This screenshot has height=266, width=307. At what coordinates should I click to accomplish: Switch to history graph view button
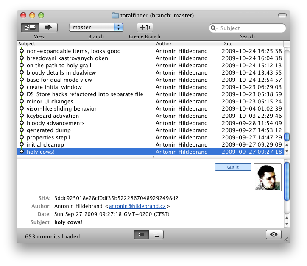pos(30,27)
